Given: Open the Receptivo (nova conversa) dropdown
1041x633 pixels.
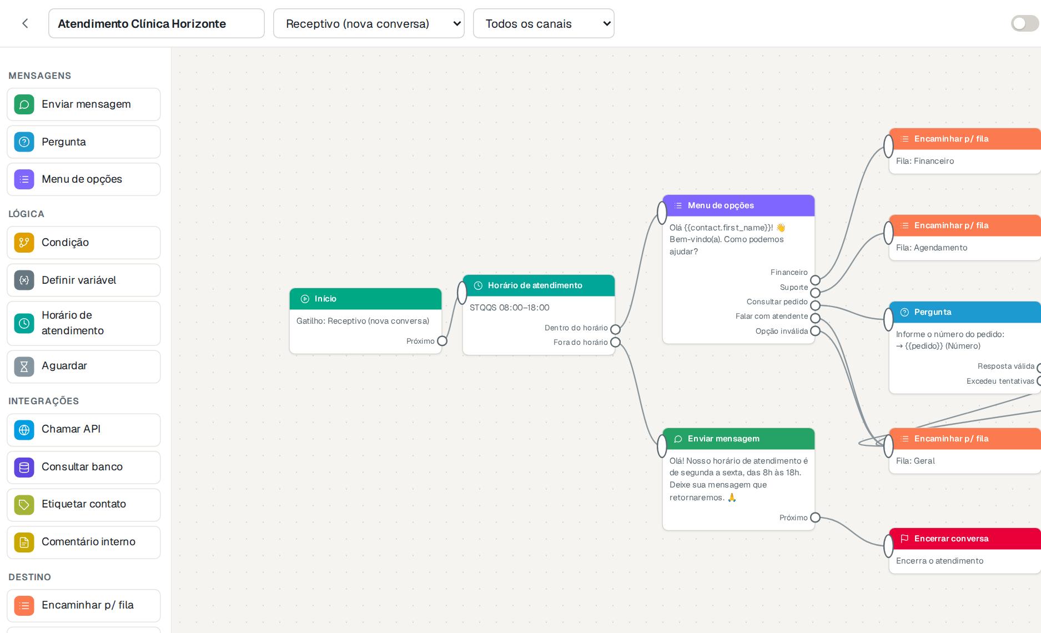Looking at the screenshot, I should tap(369, 23).
